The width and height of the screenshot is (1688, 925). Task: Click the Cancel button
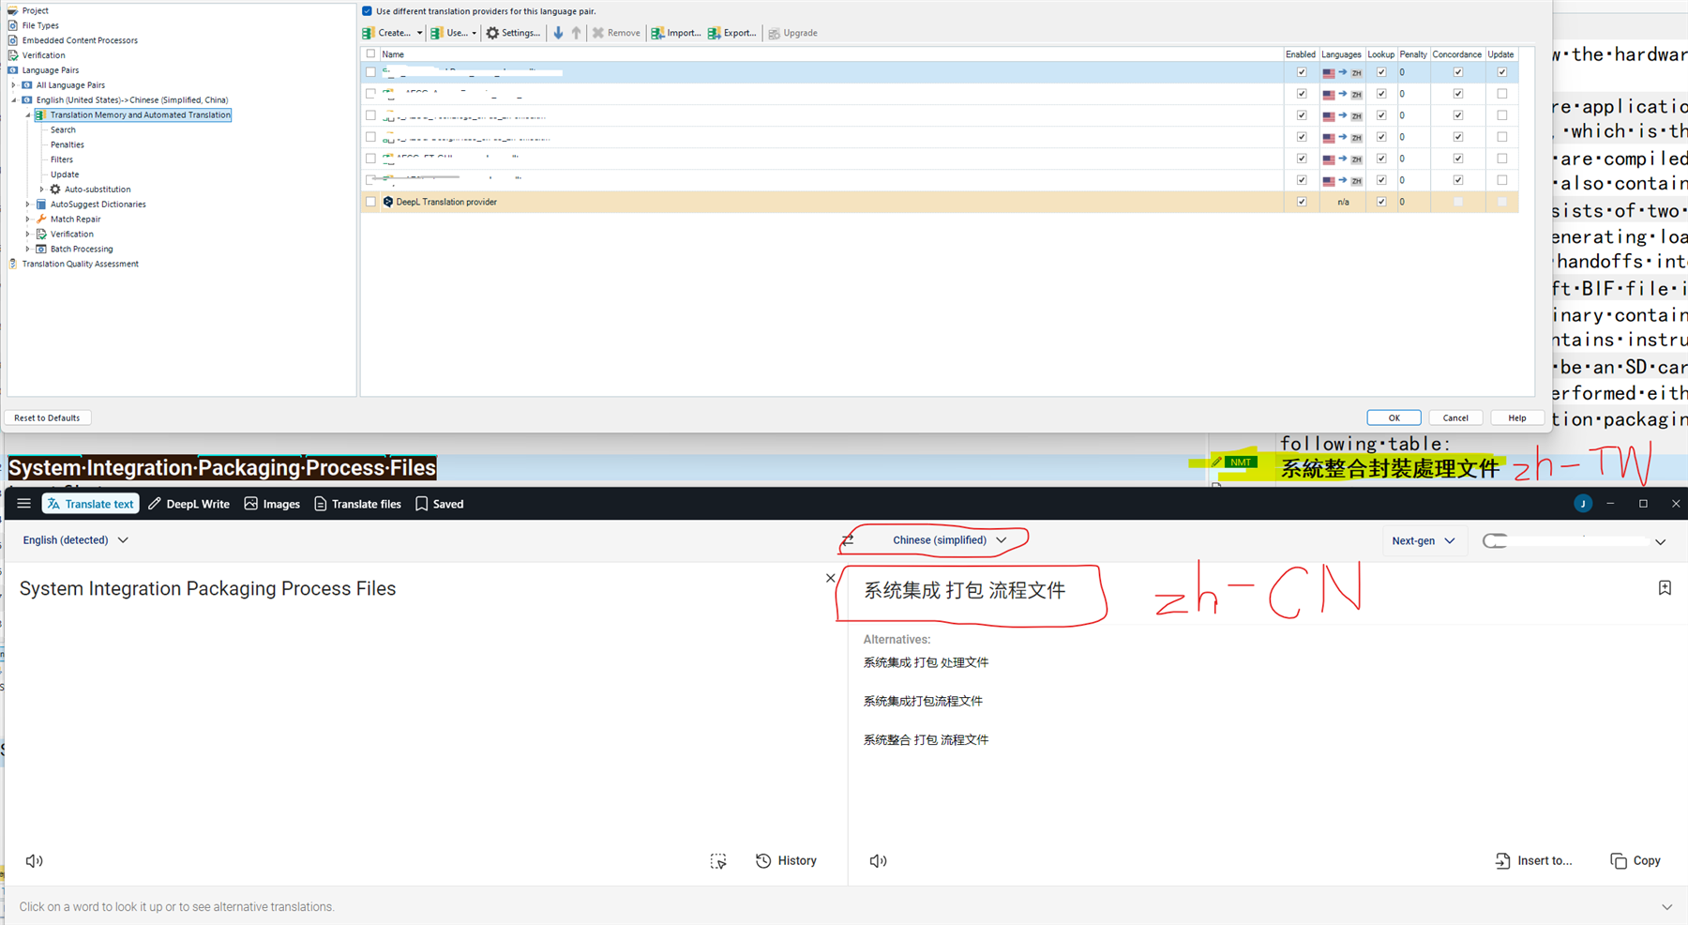coord(1455,417)
